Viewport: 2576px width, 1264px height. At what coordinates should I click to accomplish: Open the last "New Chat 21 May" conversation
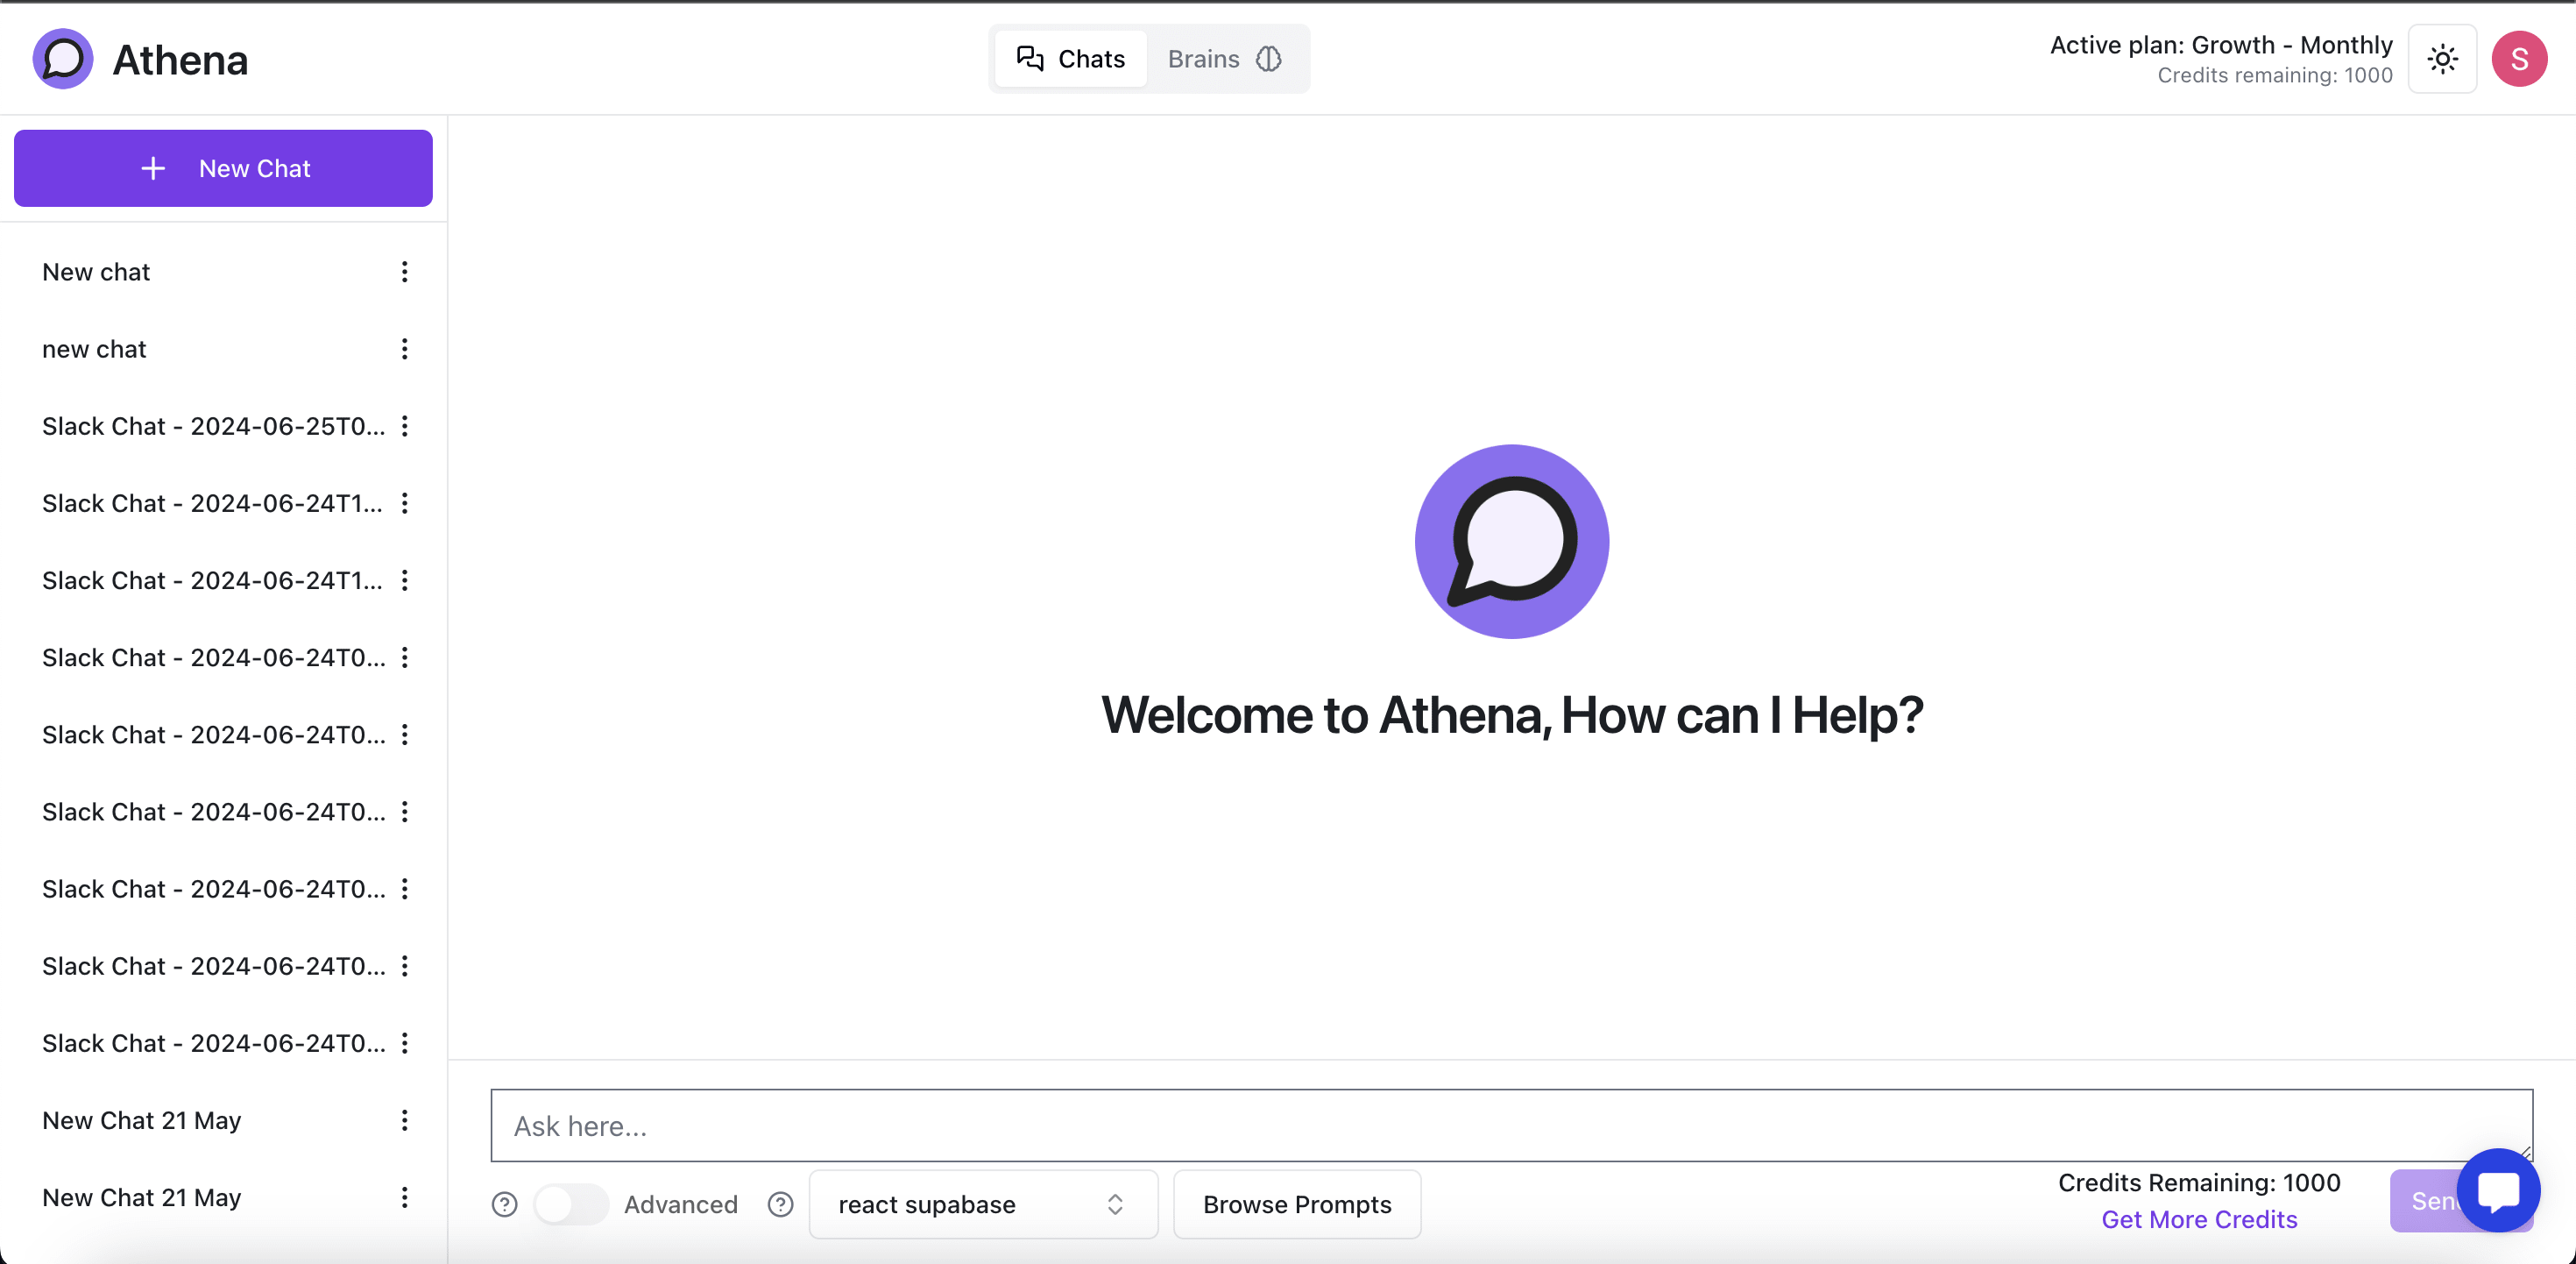(142, 1197)
